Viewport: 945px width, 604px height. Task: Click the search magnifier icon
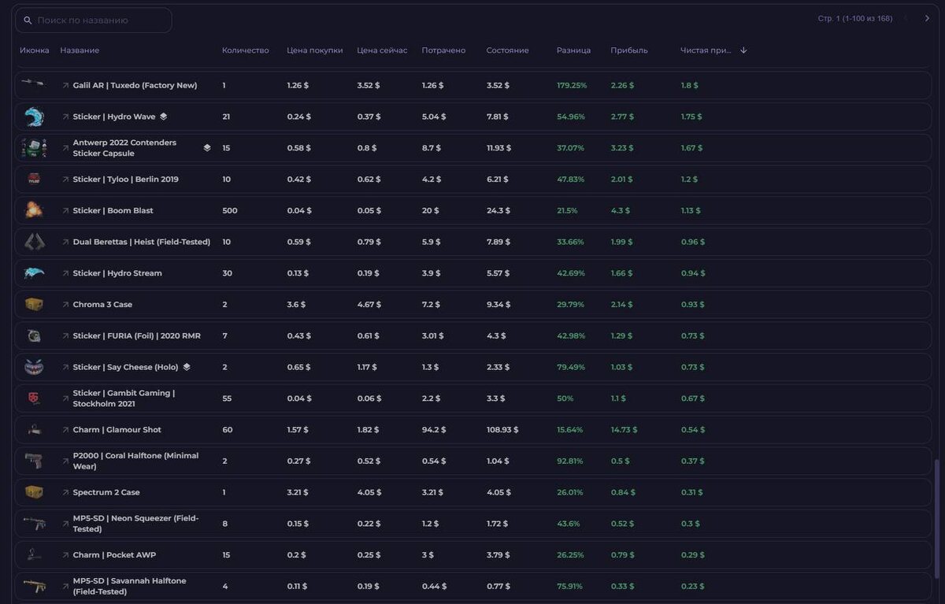tap(28, 20)
